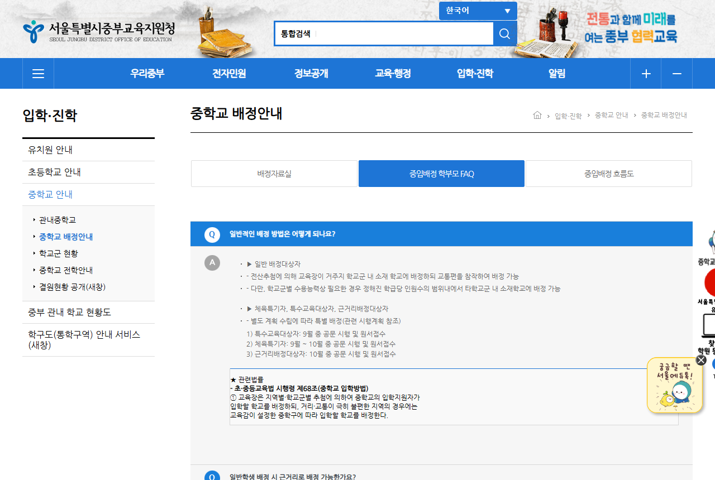Image resolution: width=715 pixels, height=480 pixels.
Task: Decrease text size with the minus icon
Action: point(676,74)
